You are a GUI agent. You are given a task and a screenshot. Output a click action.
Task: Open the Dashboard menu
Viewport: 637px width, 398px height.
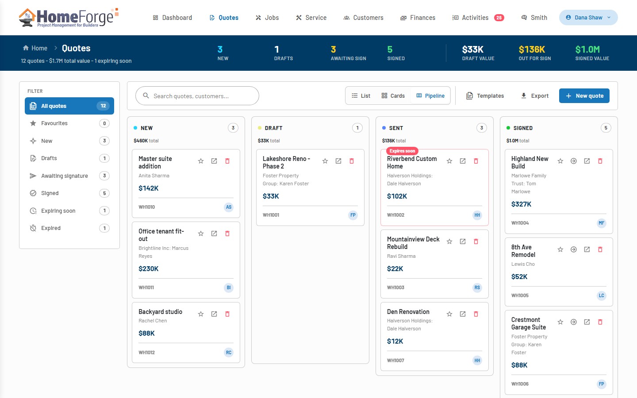(x=173, y=18)
